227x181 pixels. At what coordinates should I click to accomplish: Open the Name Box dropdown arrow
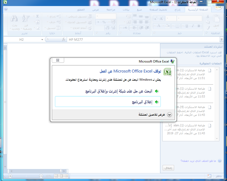42,39
